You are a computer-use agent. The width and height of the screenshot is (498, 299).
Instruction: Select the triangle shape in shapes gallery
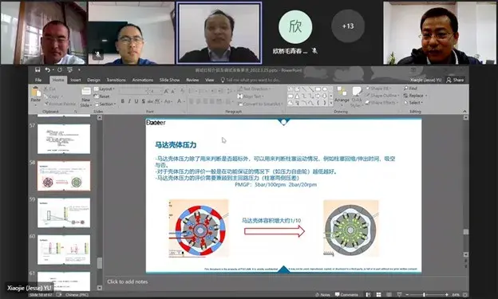297,96
